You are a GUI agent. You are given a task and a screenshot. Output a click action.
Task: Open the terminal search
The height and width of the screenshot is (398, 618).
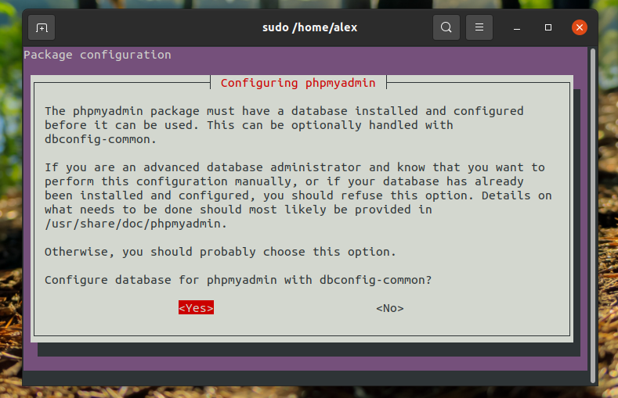click(x=446, y=27)
